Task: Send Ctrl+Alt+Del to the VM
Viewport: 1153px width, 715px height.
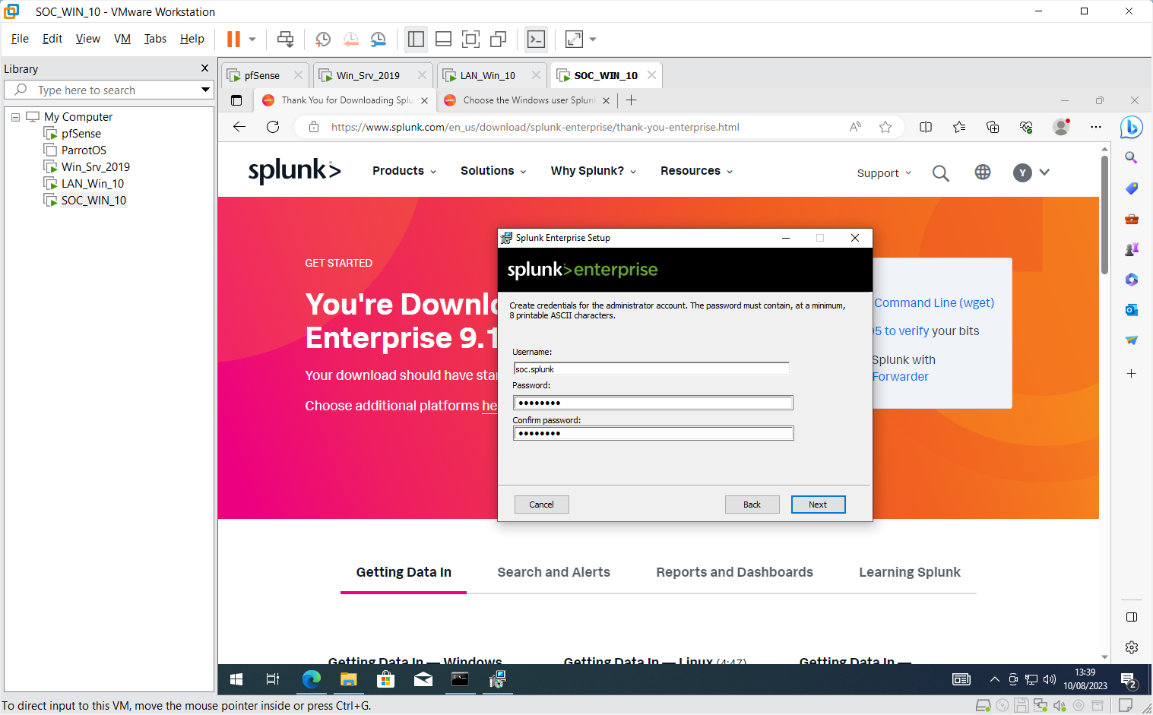Action: 285,39
